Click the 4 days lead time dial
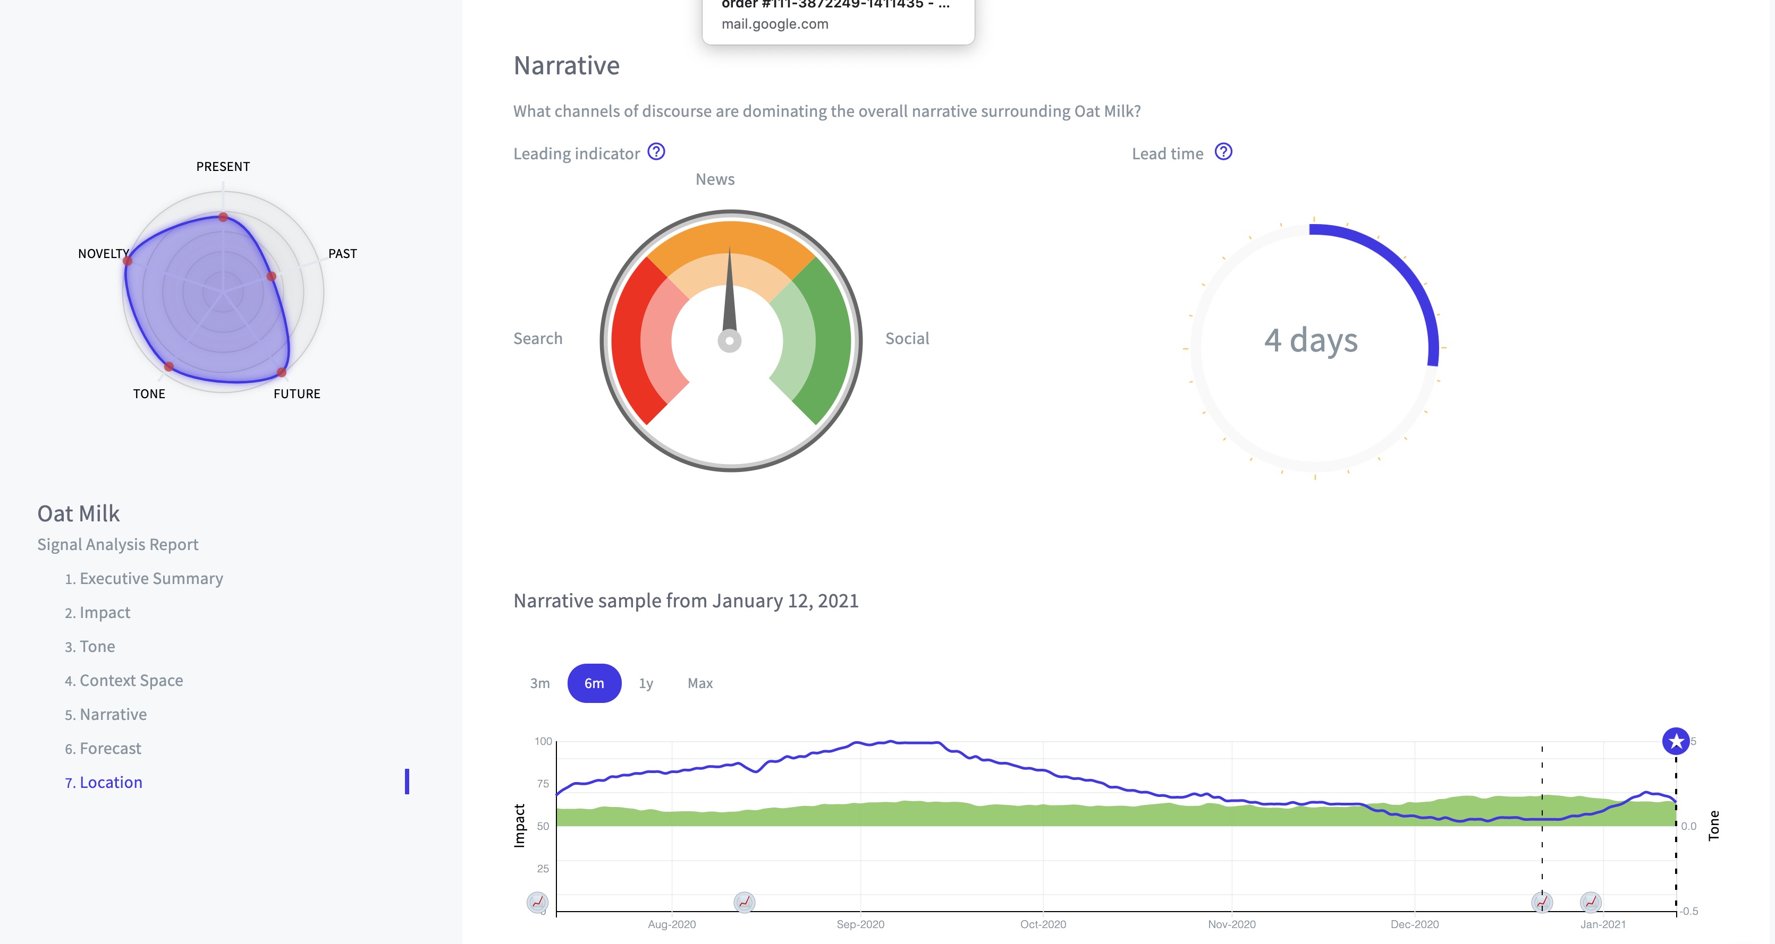Viewport: 1775px width, 944px height. 1311,340
